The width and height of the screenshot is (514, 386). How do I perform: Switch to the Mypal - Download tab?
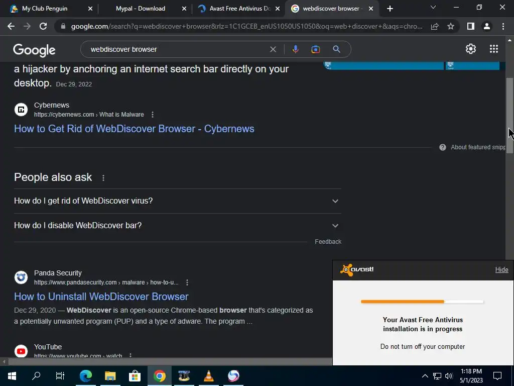pos(141,9)
